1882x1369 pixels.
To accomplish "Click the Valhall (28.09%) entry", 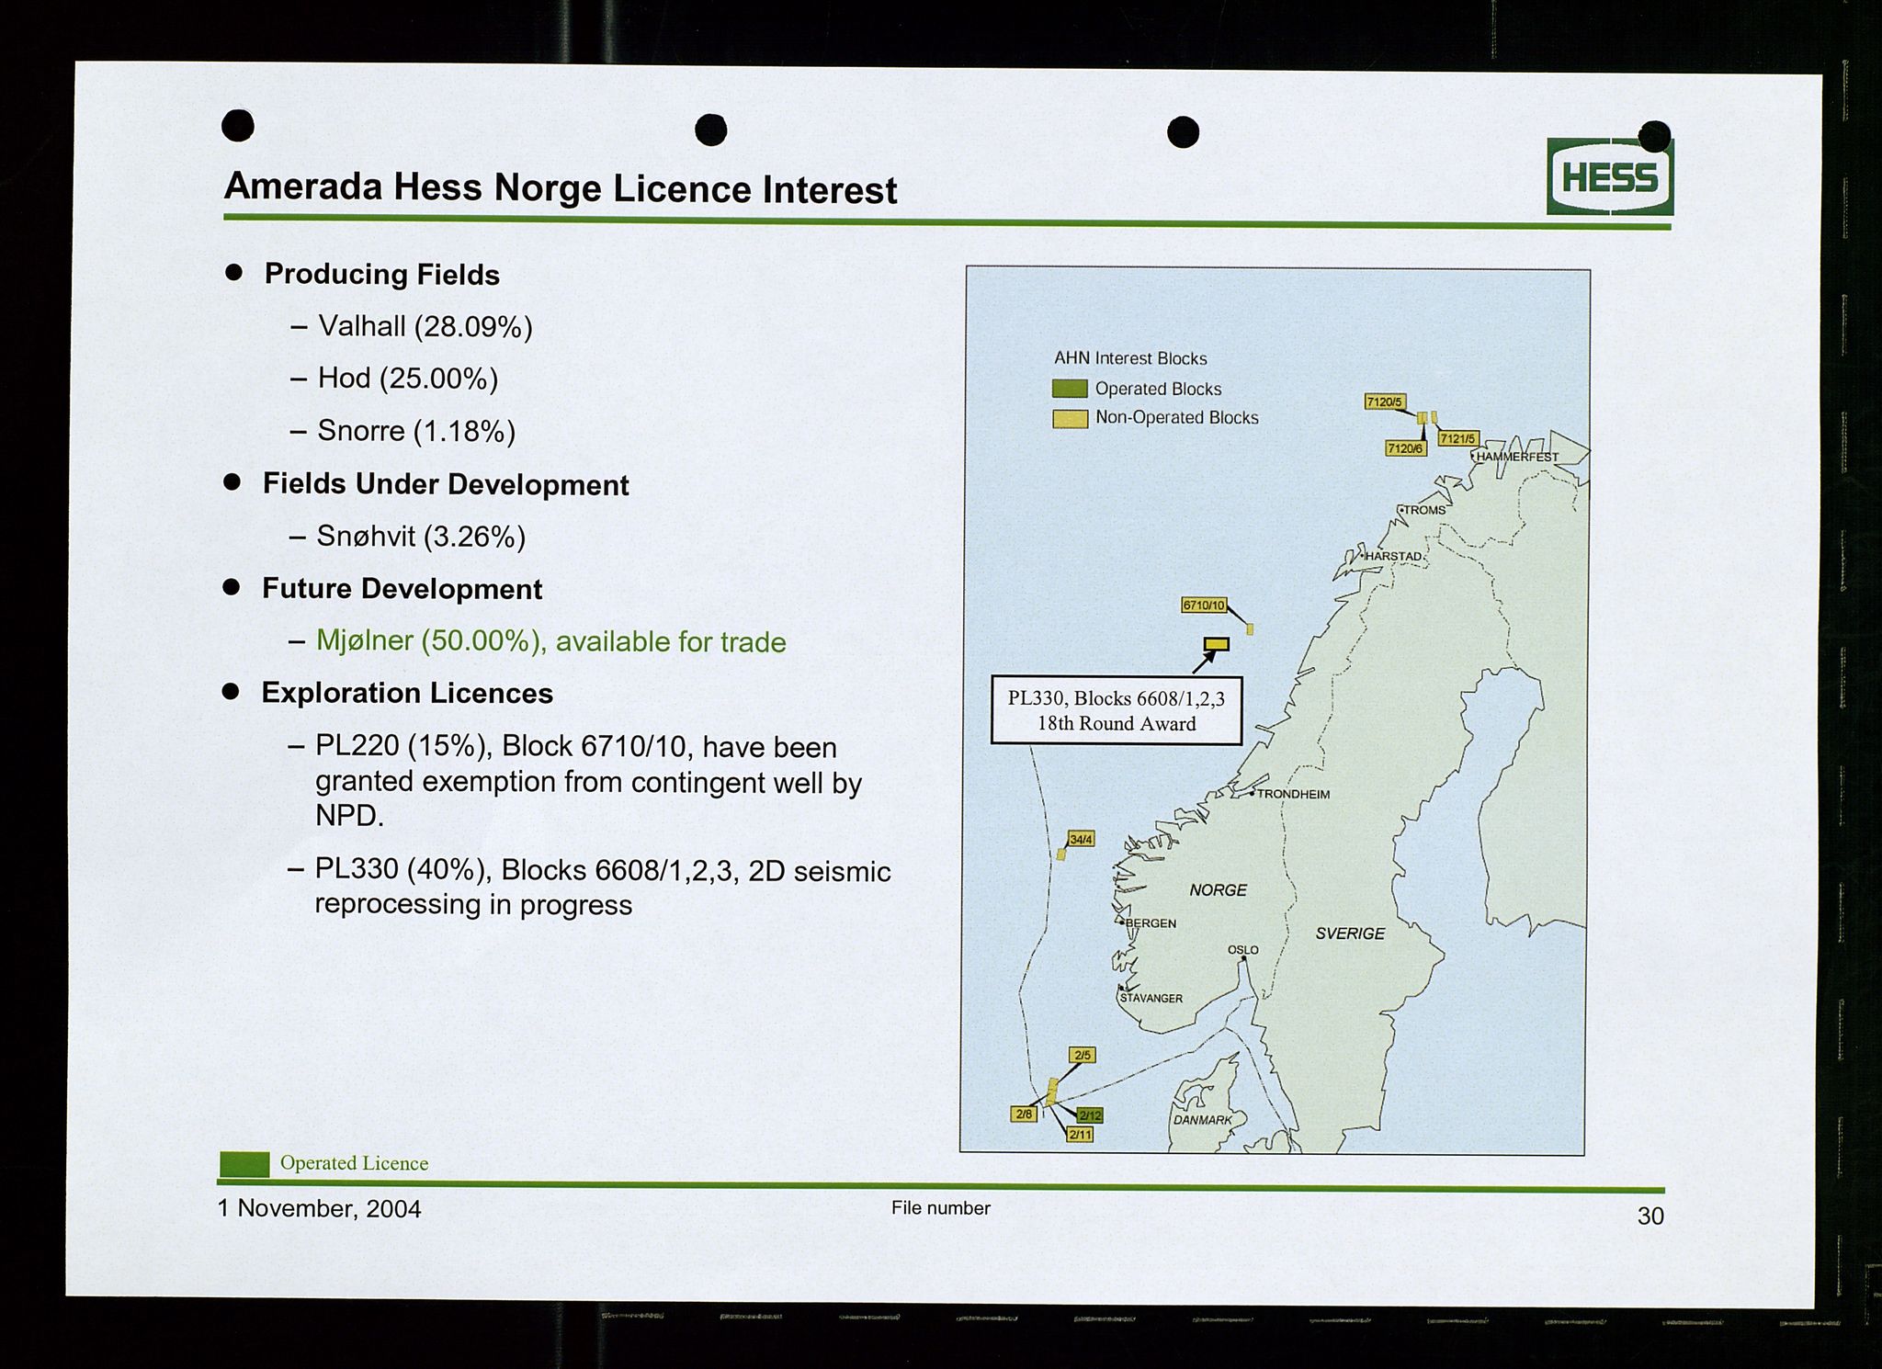I will (x=425, y=326).
